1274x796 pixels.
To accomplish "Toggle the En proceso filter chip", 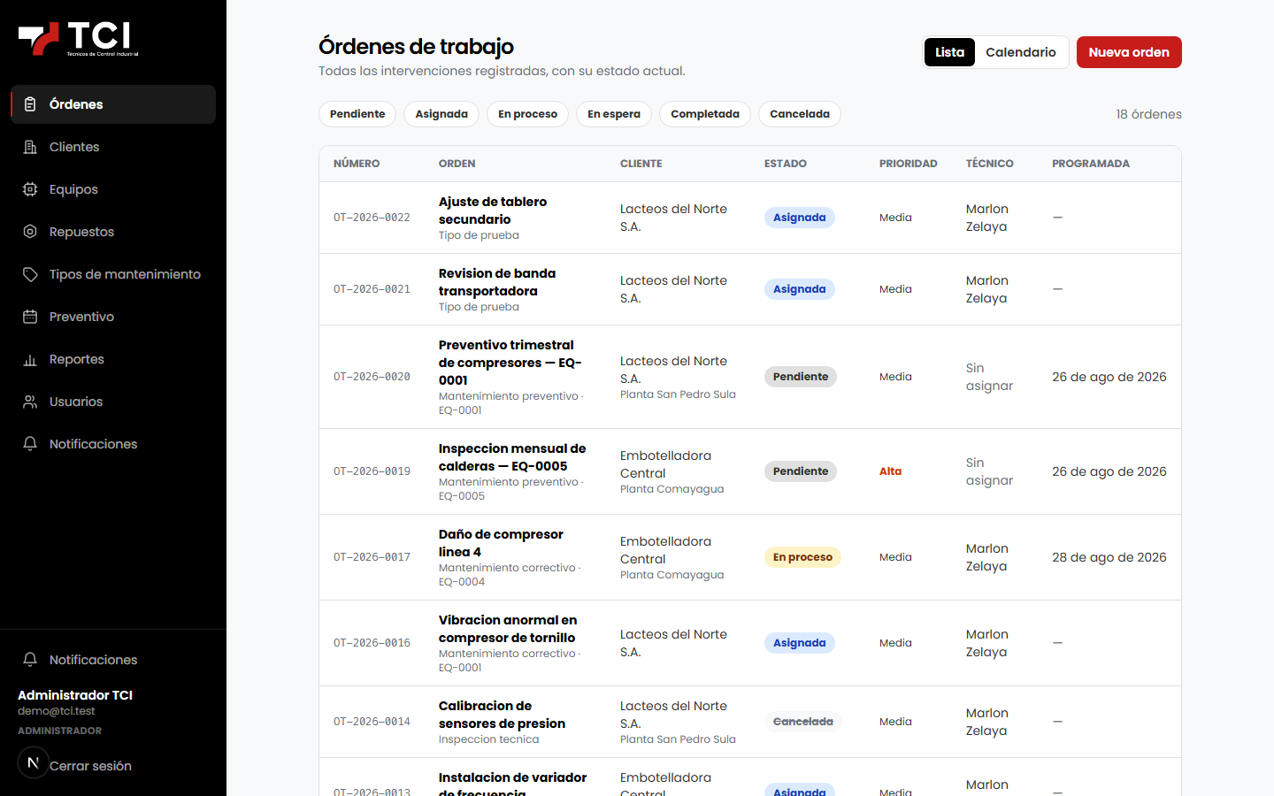I will (x=527, y=114).
